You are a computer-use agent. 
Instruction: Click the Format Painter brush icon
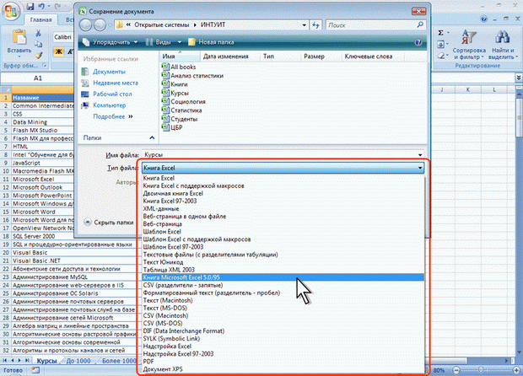click(39, 55)
